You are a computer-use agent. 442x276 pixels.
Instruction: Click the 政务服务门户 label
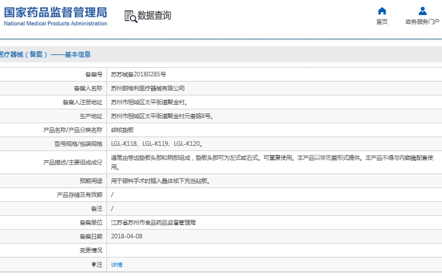point(422,22)
